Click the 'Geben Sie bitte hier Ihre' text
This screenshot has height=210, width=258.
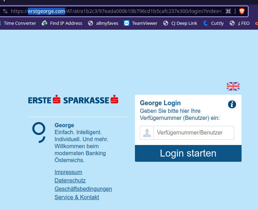coord(170,111)
